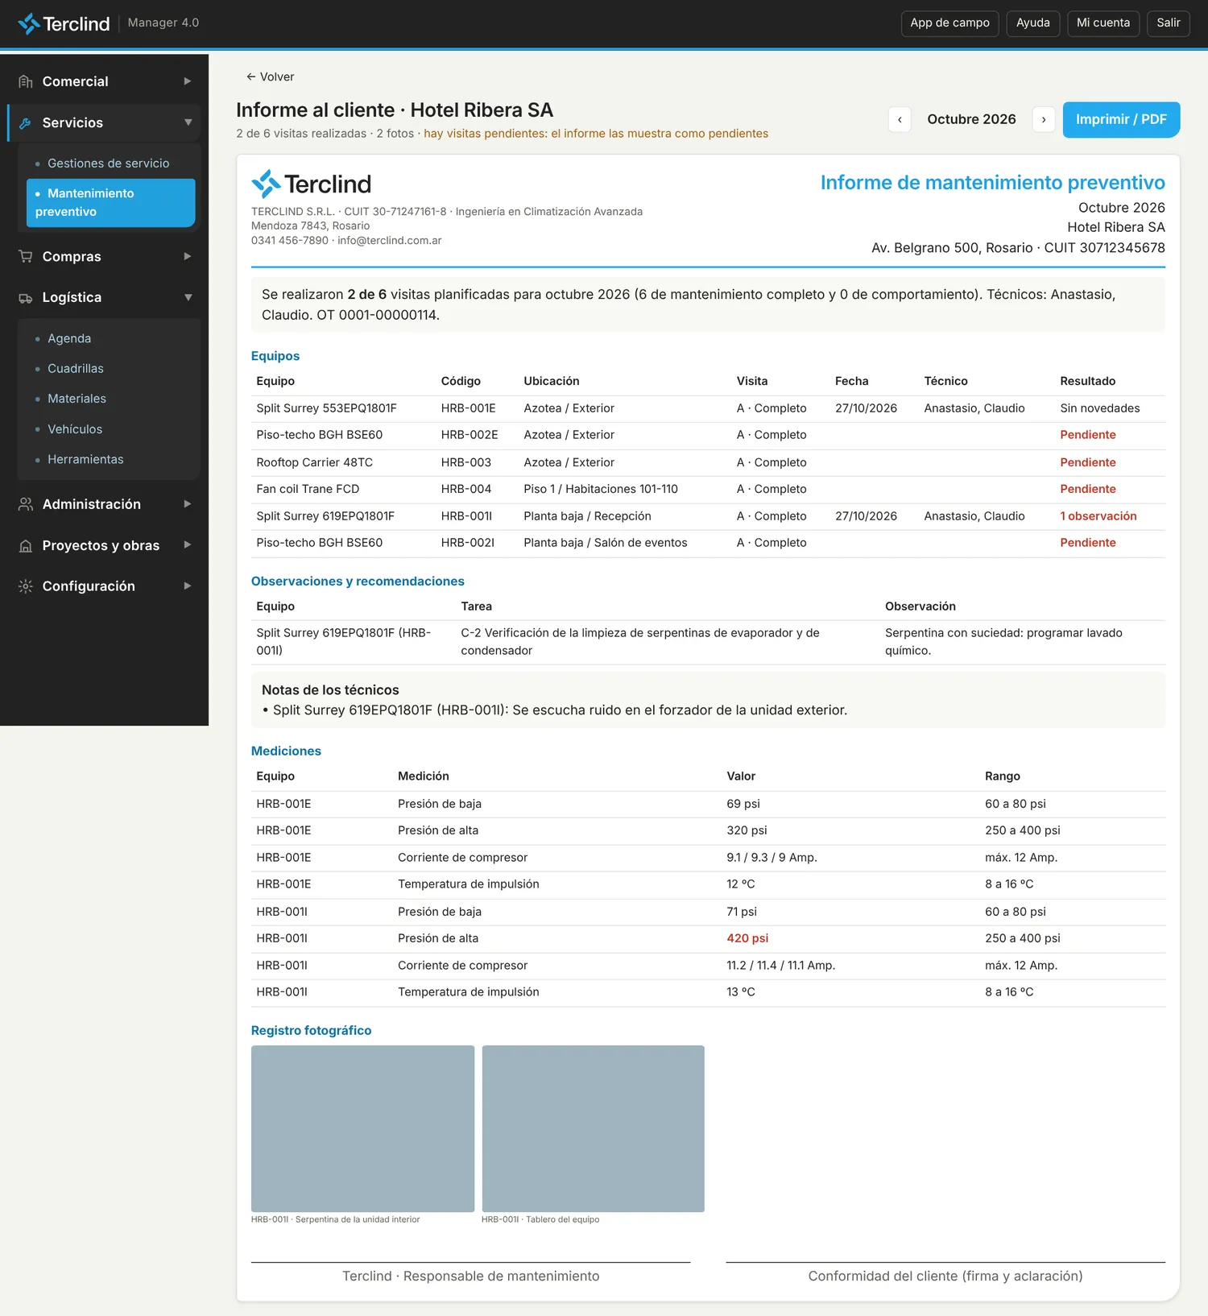
Task: Click equipment code 'HRB-003'
Action: (465, 462)
